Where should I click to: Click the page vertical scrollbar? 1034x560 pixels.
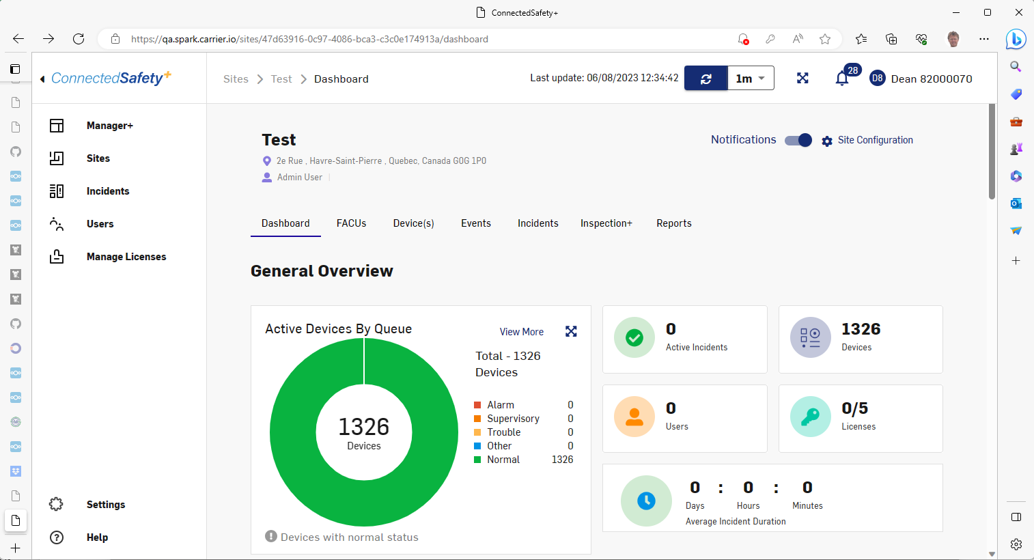992,152
